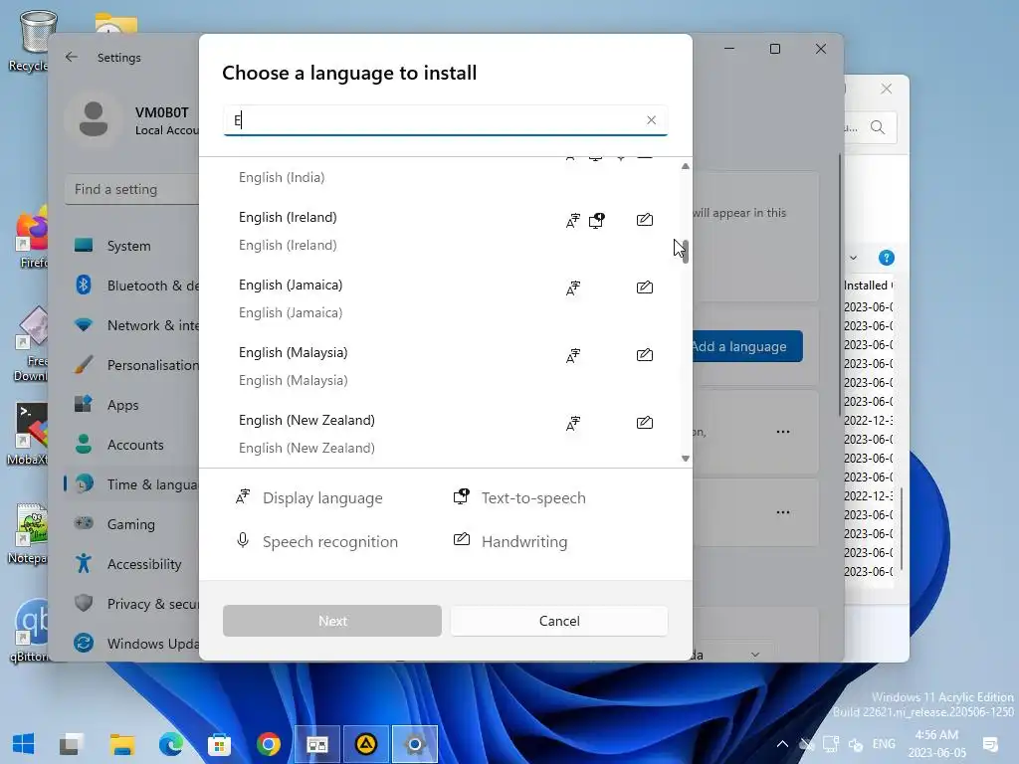The height and width of the screenshot is (764, 1019).
Task: Select English (Jamaica) language entry
Action: pyautogui.click(x=445, y=298)
